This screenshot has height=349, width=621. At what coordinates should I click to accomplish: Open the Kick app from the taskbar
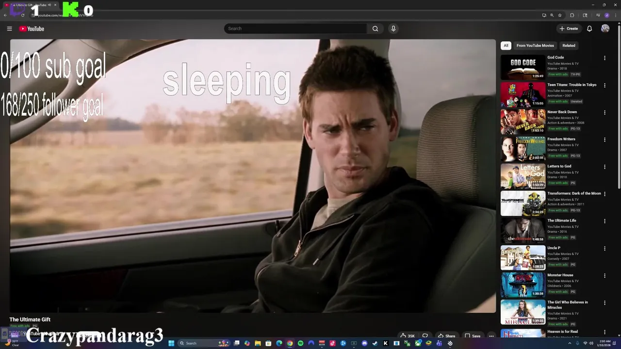pyautogui.click(x=385, y=343)
